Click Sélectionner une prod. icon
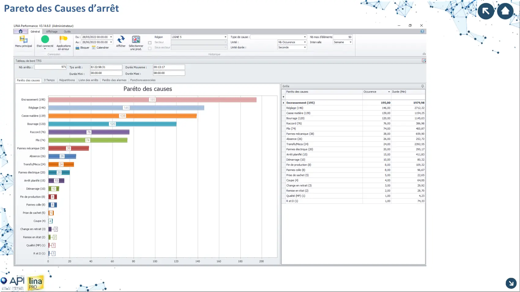Viewport: 520px width, 292px height. click(136, 39)
